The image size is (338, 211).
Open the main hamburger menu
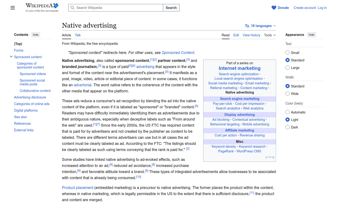[x=13, y=8]
